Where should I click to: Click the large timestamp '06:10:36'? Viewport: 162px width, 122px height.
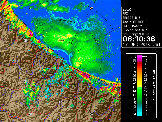[139, 39]
